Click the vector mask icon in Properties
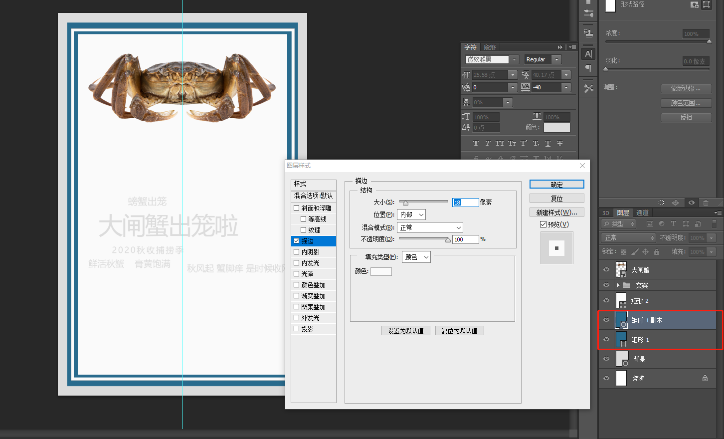 [706, 4]
